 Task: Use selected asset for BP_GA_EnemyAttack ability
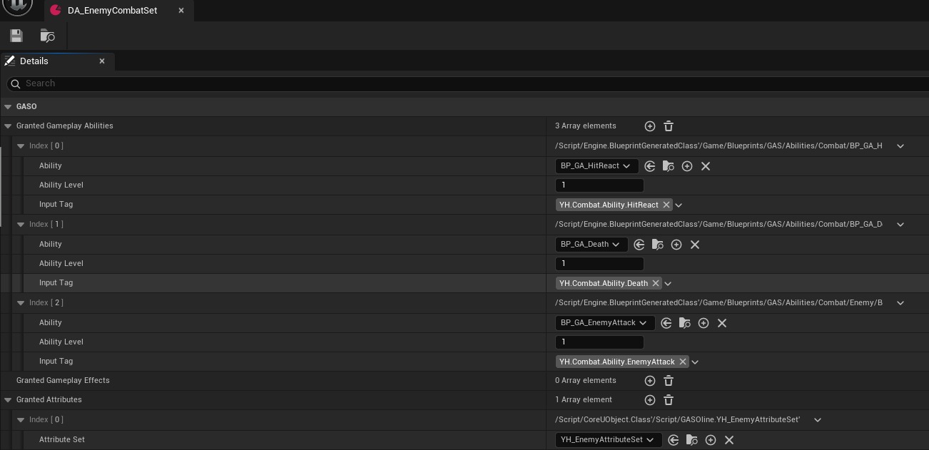[x=666, y=323]
